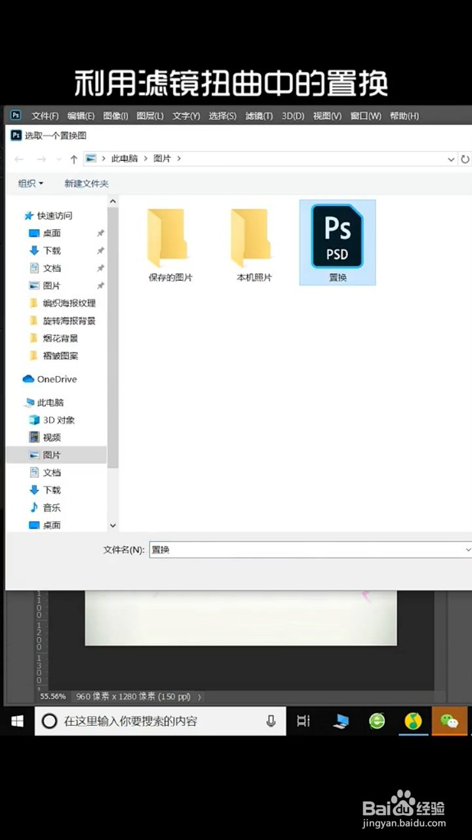Screen dimensions: 472x840
Task: Open the Windows Start menu
Action: (x=18, y=721)
